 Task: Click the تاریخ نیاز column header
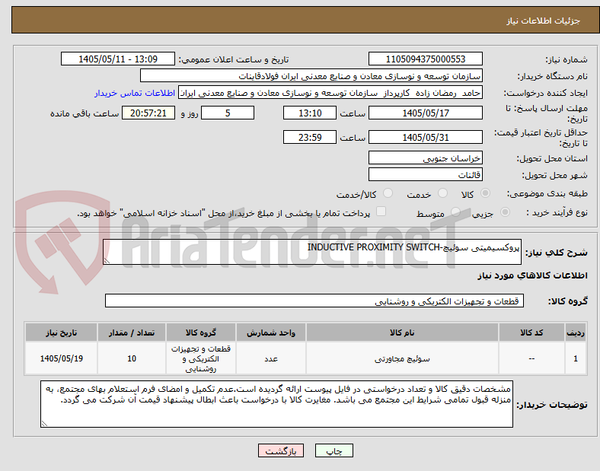[x=61, y=333]
